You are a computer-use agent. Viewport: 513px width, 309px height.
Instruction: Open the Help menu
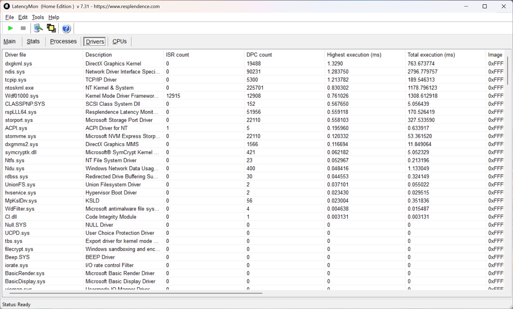54,17
